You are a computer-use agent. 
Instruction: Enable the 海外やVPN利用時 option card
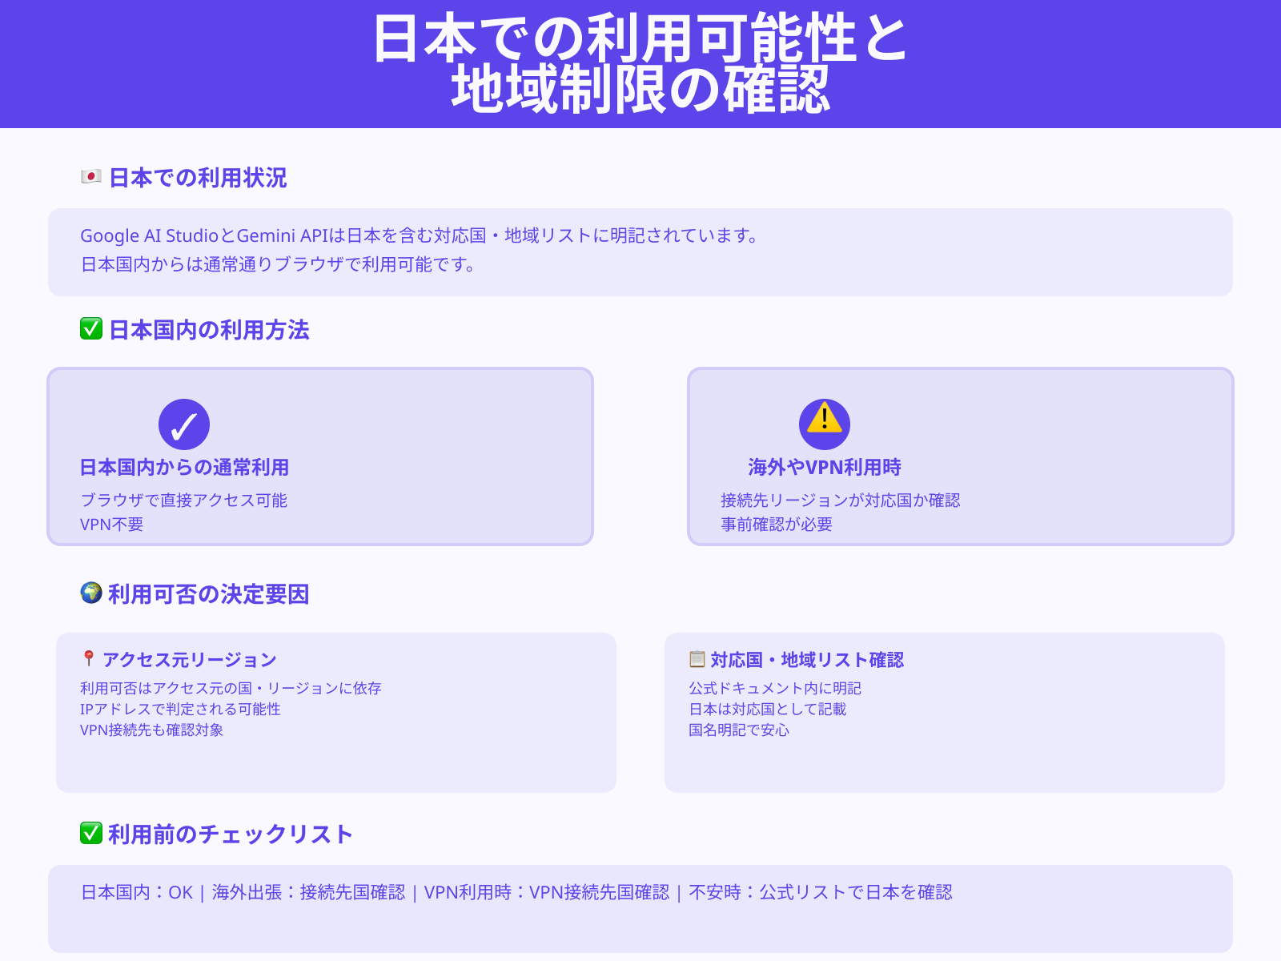[x=959, y=456]
